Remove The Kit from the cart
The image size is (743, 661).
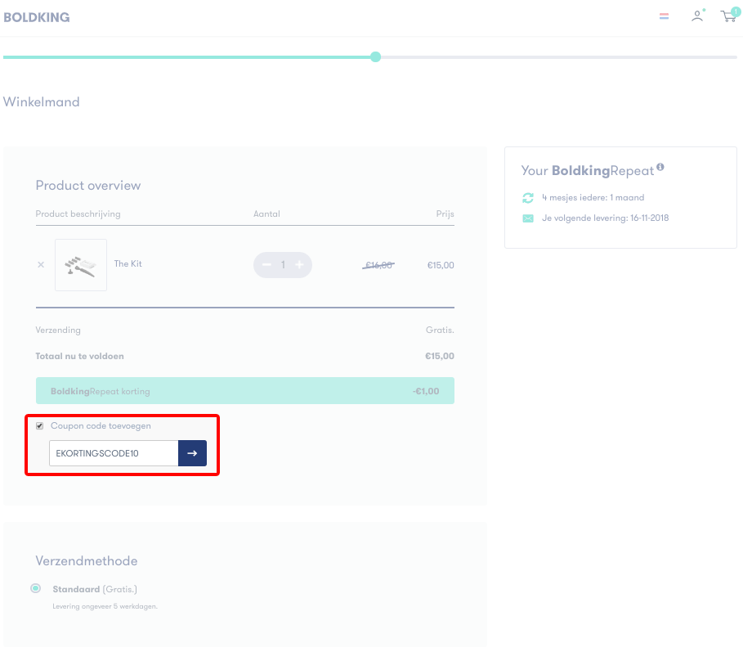[x=41, y=264]
